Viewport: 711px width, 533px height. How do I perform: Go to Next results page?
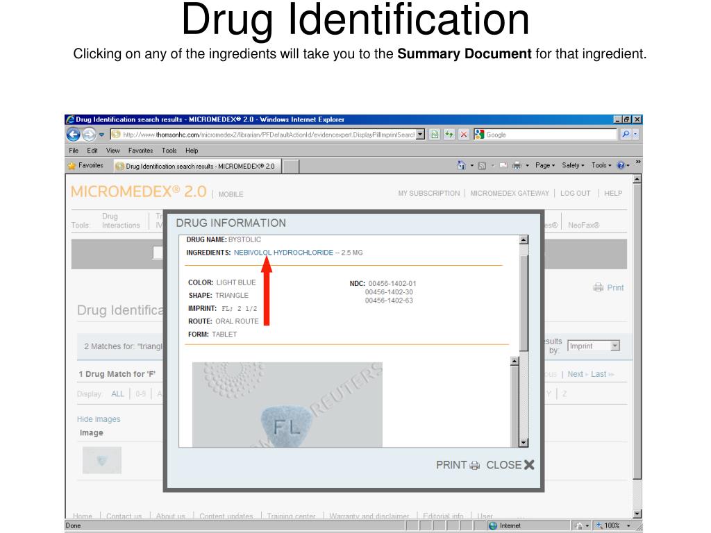pyautogui.click(x=576, y=374)
